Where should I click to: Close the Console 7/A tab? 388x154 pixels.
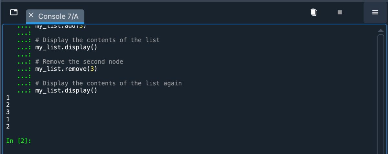click(x=31, y=15)
